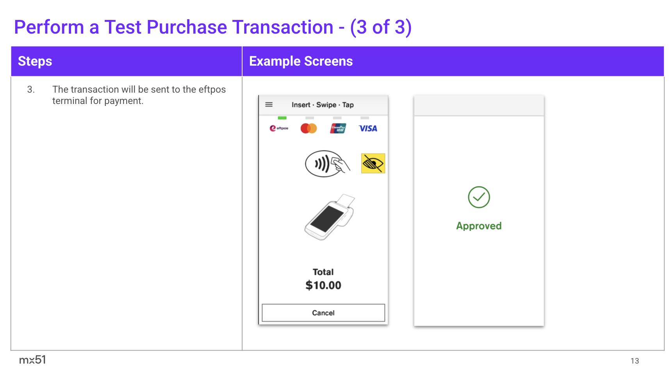Viewport: 671px width, 369px height.
Task: Click the green indicator light above eftpos
Action: [x=282, y=118]
